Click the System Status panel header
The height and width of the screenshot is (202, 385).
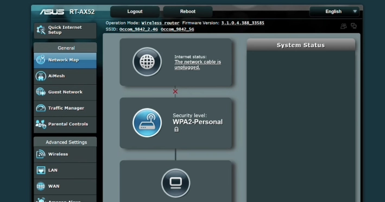tap(301, 45)
